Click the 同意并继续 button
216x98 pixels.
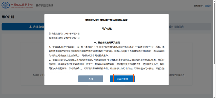122,79
